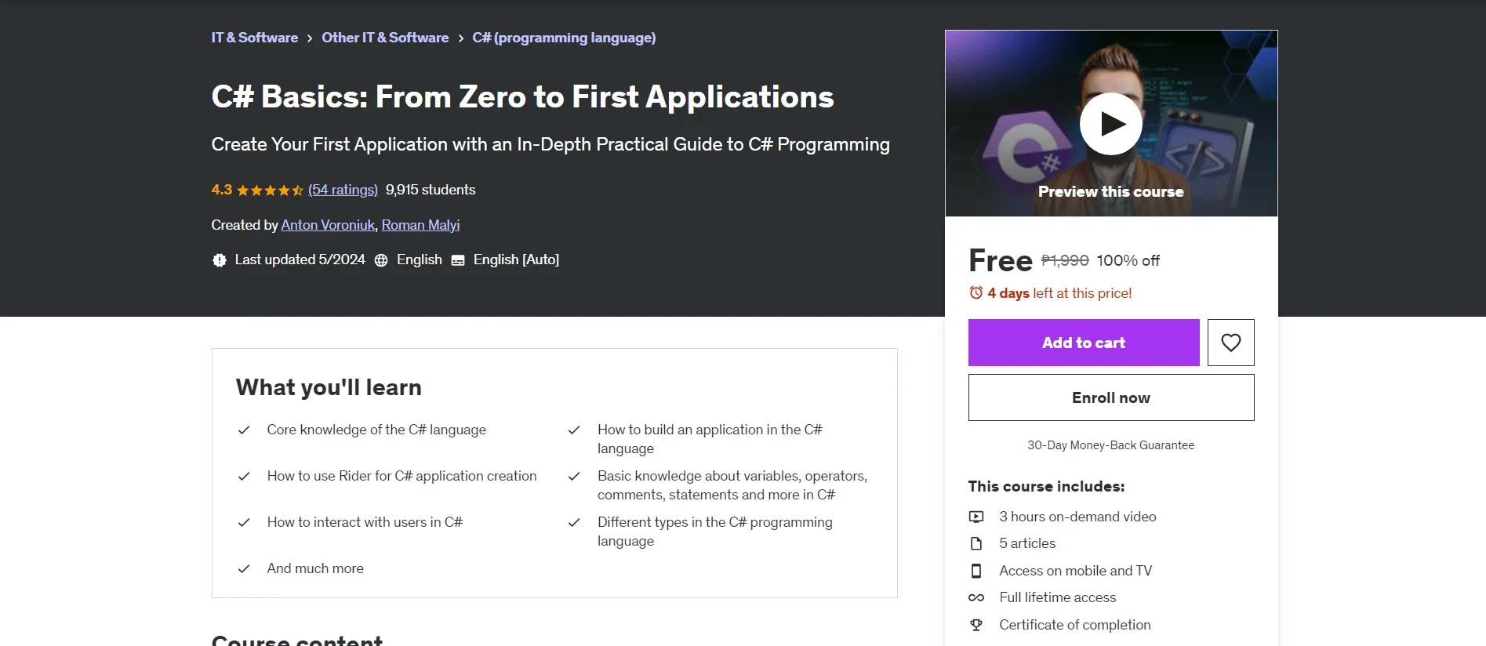This screenshot has width=1486, height=646.
Task: Click the course preview thumbnail image
Action: coord(1111,123)
